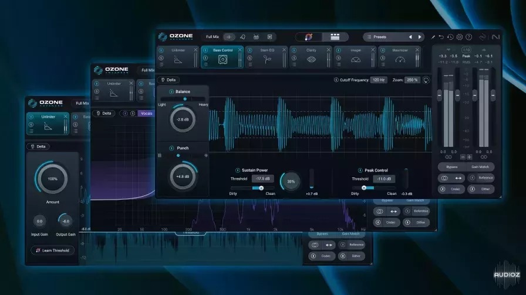Click the Codec button in front window
The height and width of the screenshot is (295, 526).
pyautogui.click(x=451, y=189)
